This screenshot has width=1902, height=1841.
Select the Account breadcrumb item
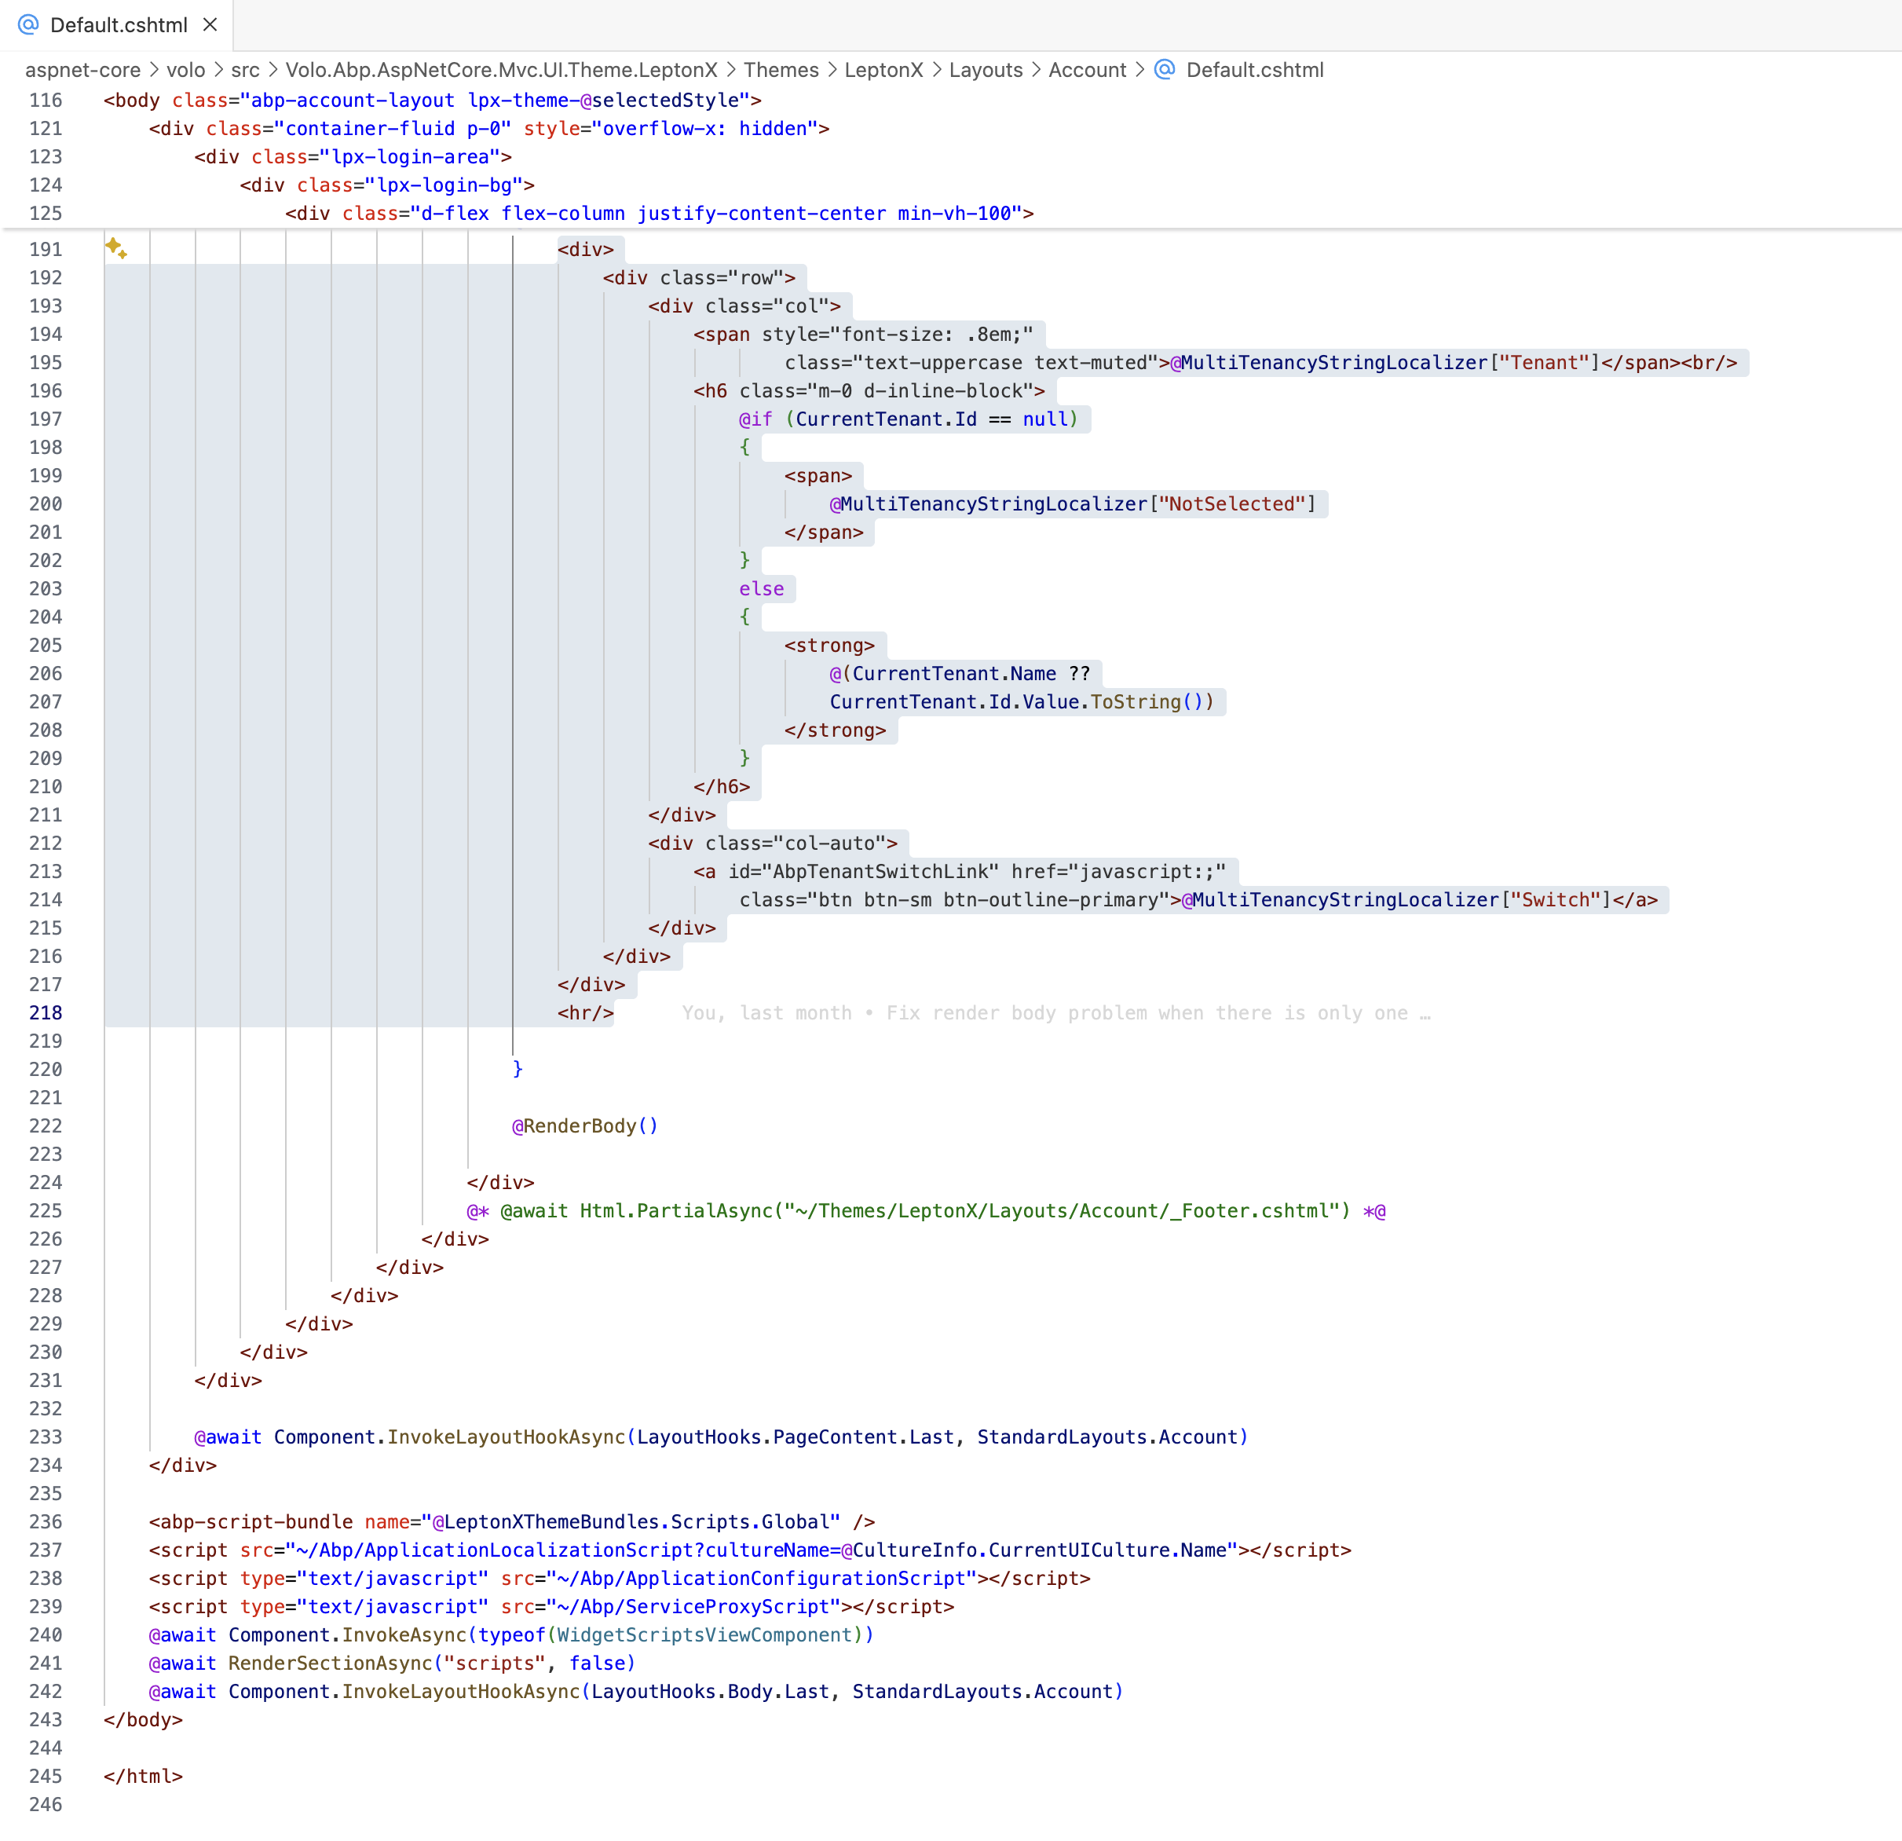[x=1086, y=70]
